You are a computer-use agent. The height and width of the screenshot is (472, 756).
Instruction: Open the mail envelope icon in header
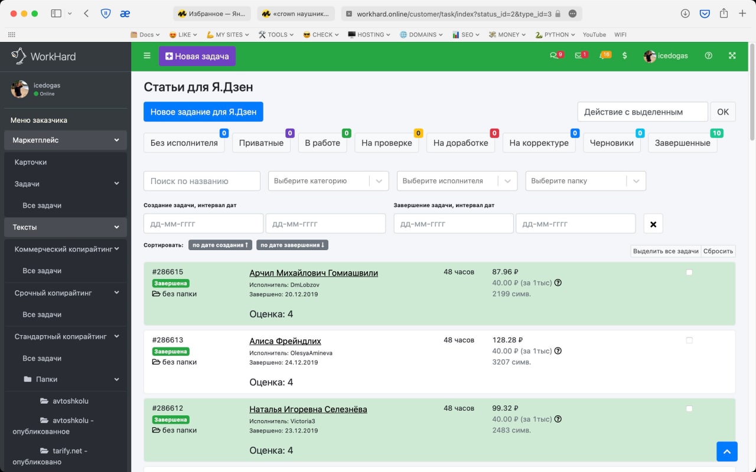(579, 55)
